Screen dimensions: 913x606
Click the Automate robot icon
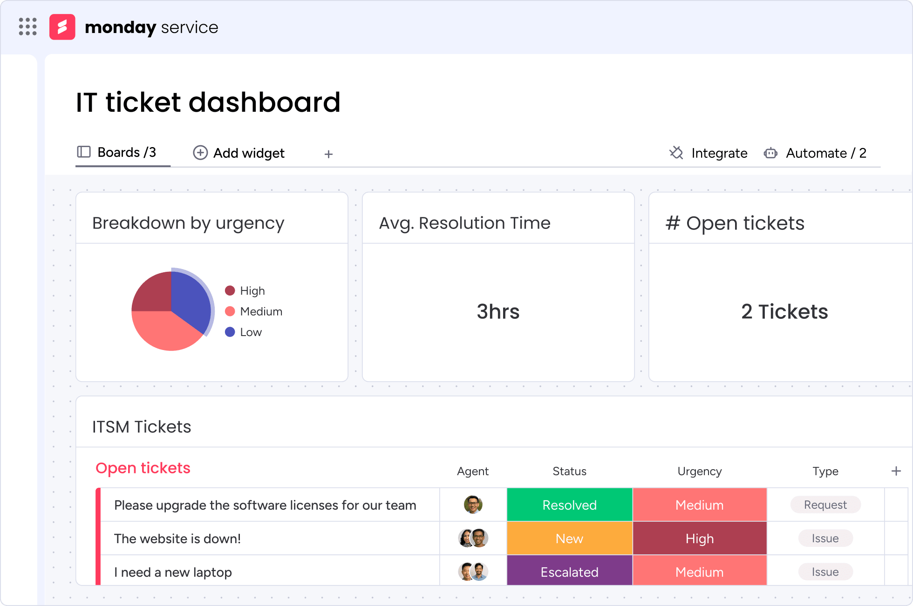click(770, 153)
